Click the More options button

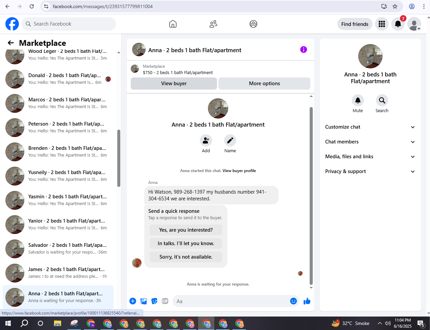tap(265, 84)
